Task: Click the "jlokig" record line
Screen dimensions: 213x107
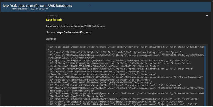Action: pyautogui.click(x=126, y=57)
